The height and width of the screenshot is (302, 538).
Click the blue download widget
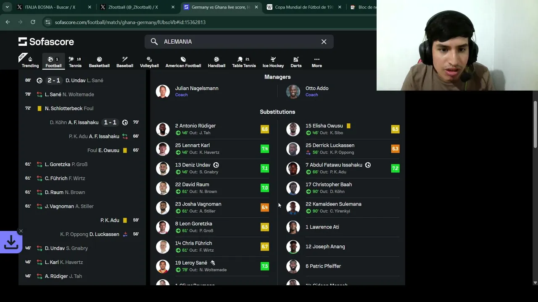(x=11, y=242)
